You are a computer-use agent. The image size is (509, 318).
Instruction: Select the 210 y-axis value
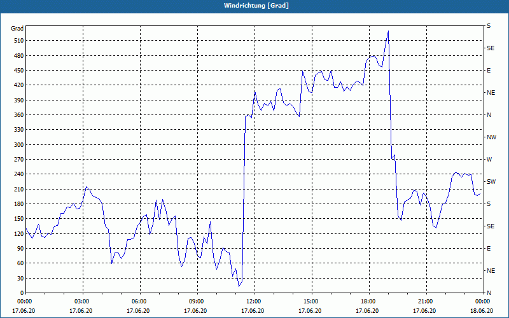tap(19, 189)
